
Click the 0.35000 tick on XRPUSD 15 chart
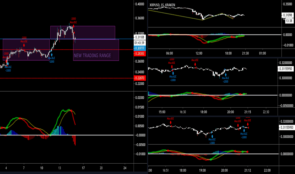point(288,4)
